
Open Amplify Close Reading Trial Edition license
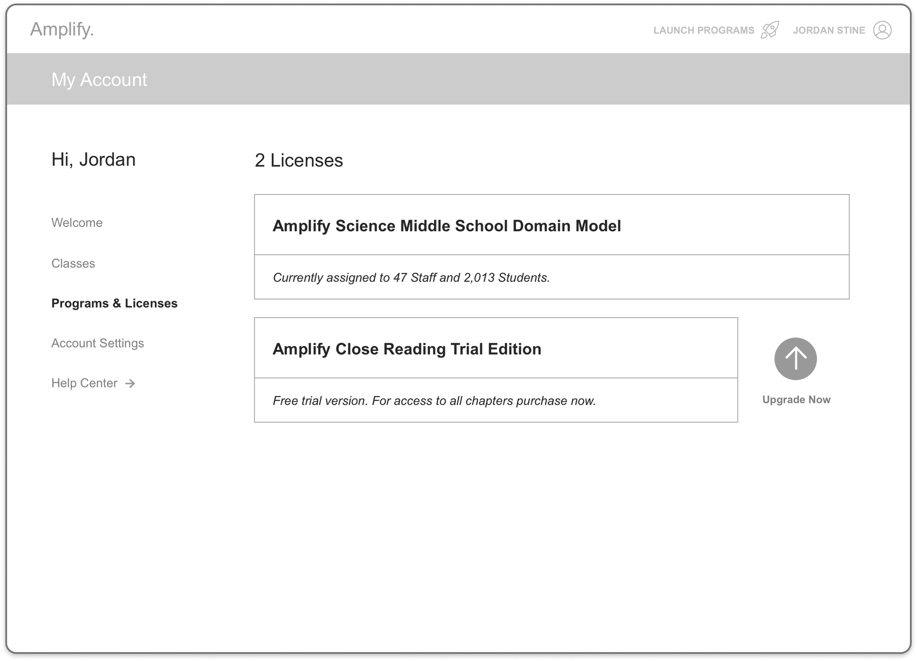coord(407,349)
